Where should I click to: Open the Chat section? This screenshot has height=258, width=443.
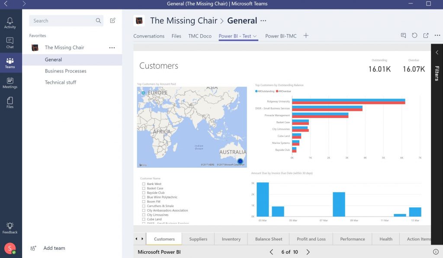[10, 43]
